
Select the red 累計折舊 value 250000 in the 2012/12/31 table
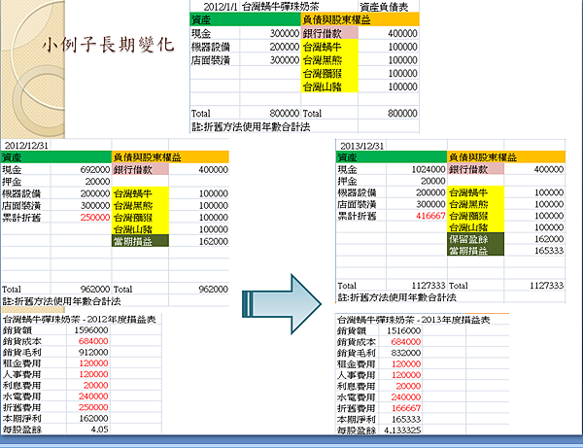coord(95,218)
